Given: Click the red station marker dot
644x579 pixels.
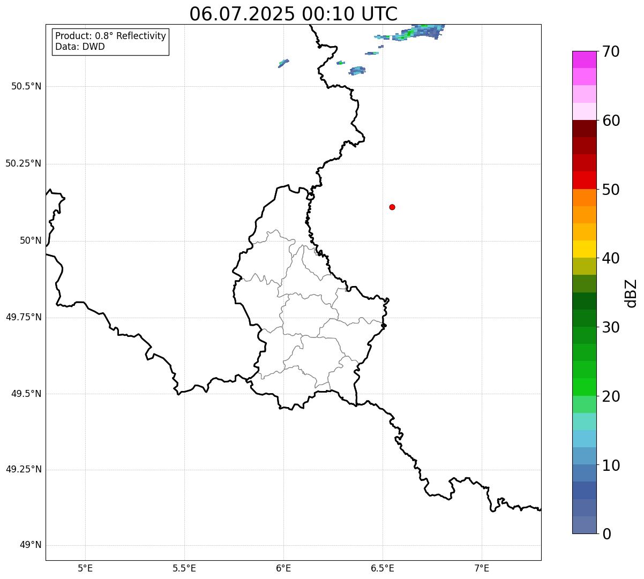Looking at the screenshot, I should pyautogui.click(x=392, y=207).
